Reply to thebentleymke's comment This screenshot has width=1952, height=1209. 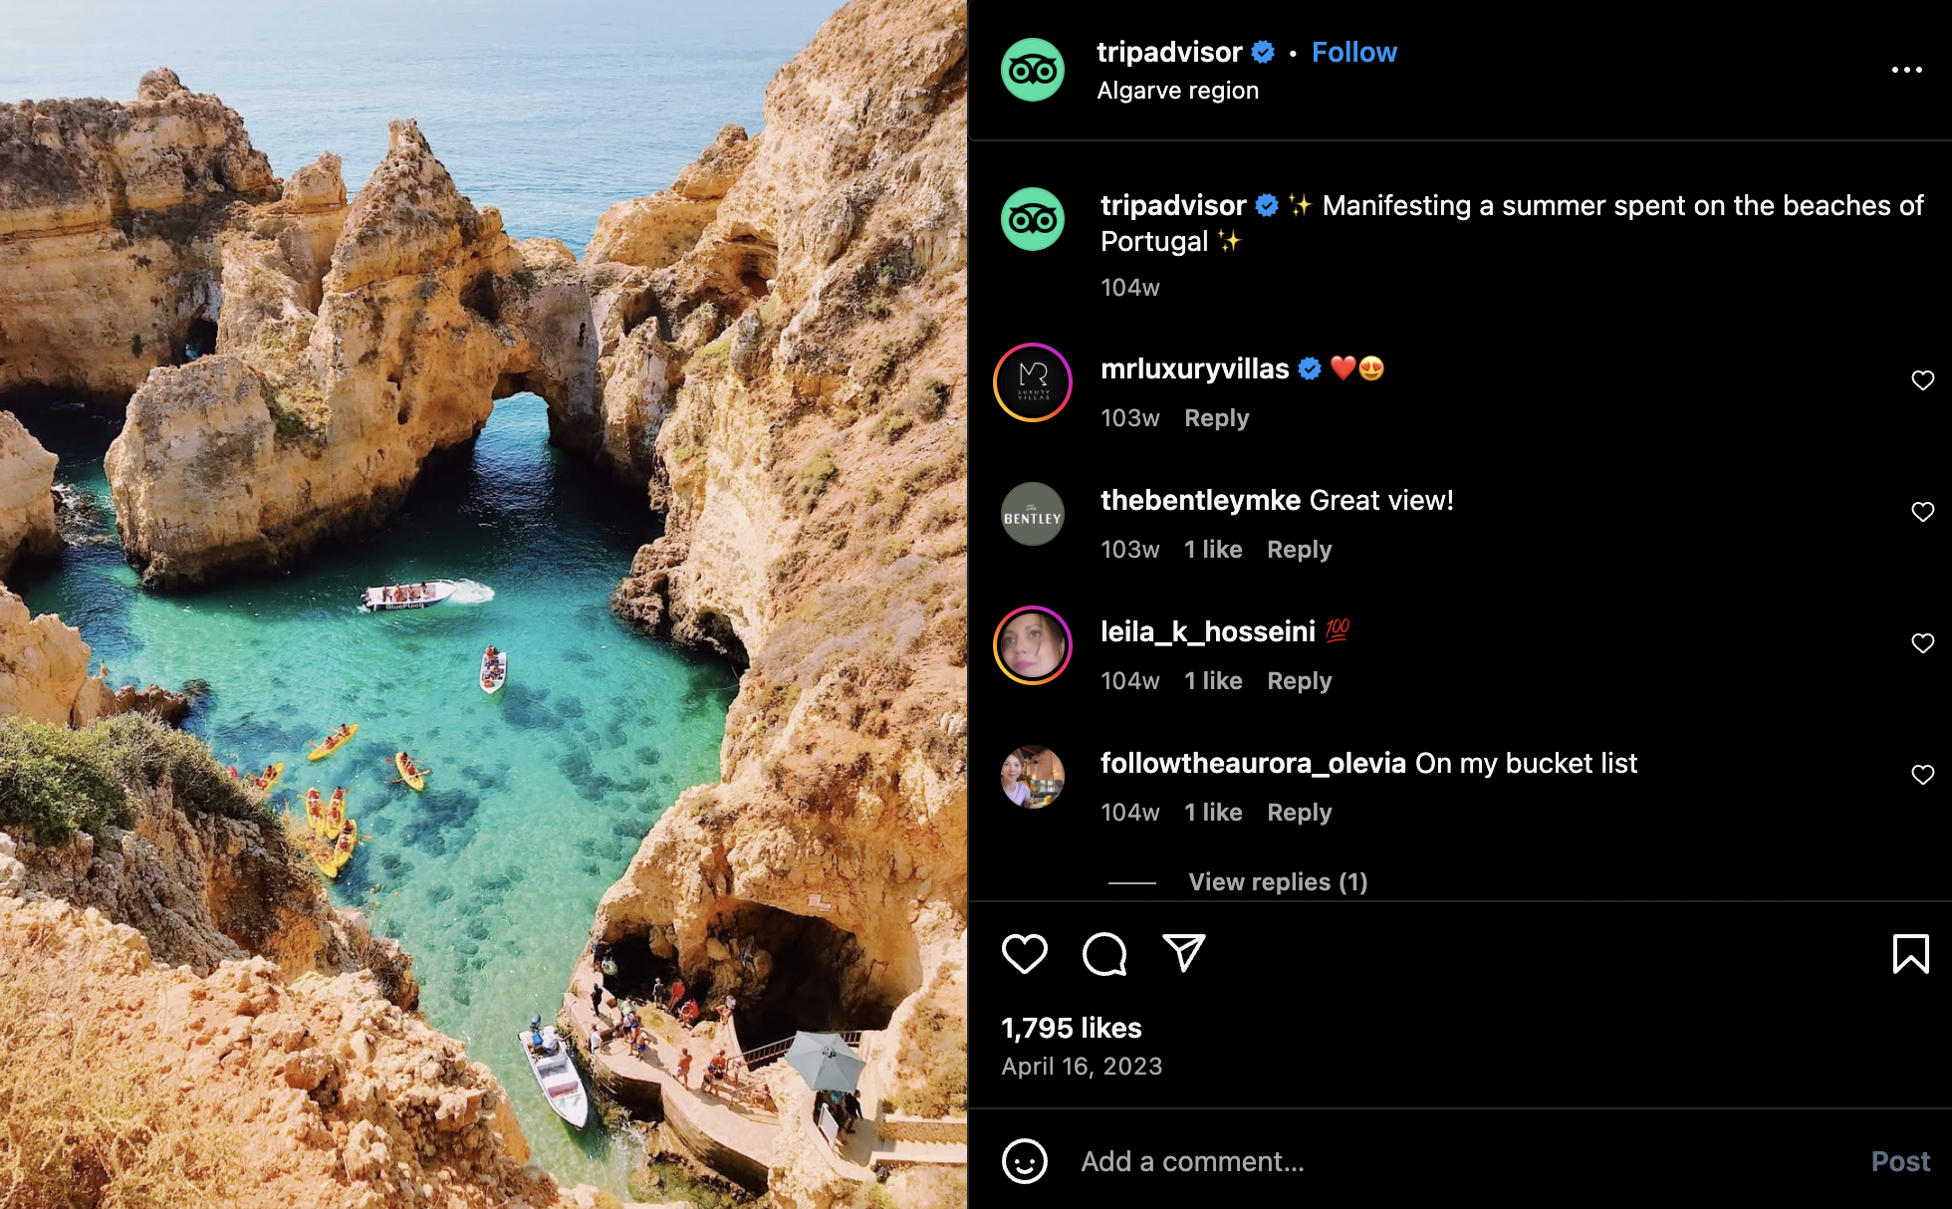(1299, 550)
